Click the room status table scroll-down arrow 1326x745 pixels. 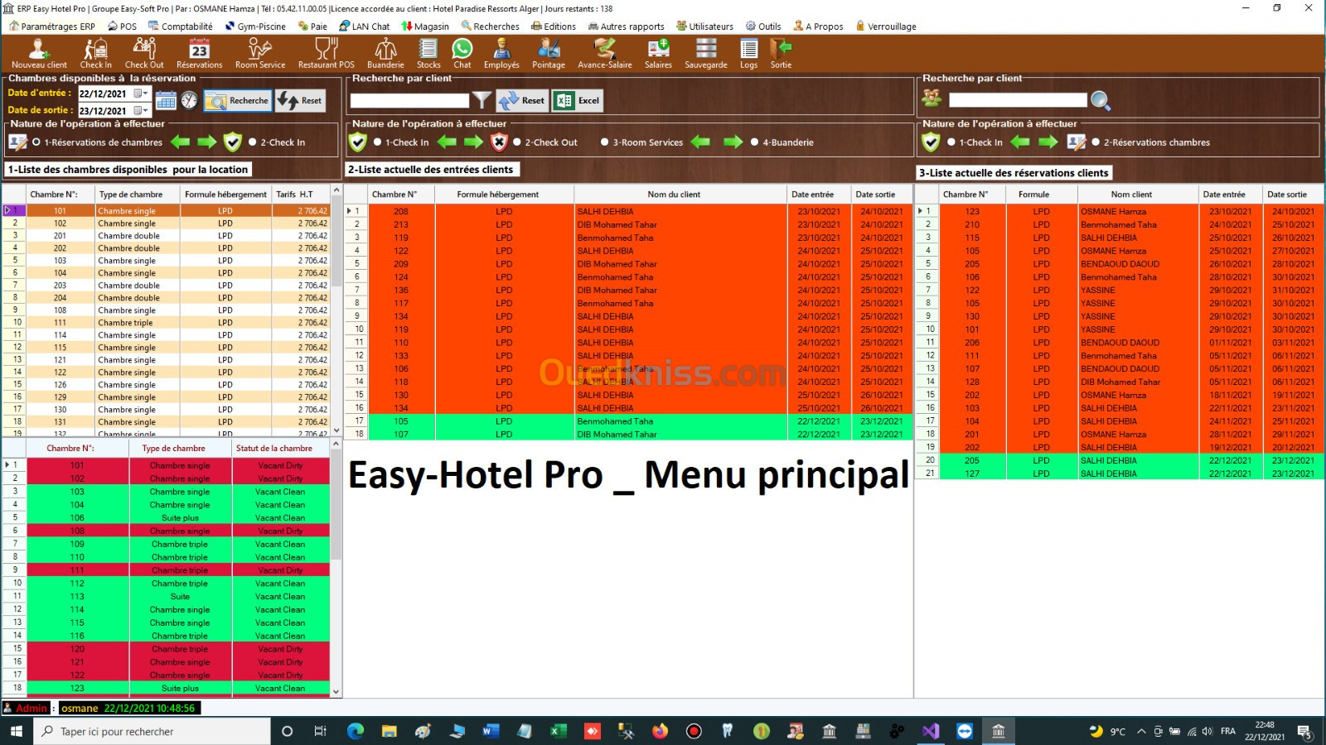click(x=336, y=691)
